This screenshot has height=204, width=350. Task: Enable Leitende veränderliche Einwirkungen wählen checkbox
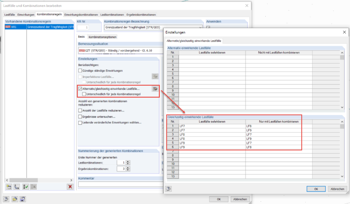pos(80,122)
